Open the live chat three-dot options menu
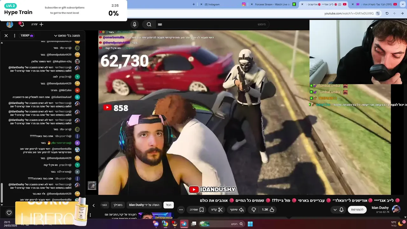Viewport: 407px width, 229px height. pyautogui.click(x=14, y=36)
